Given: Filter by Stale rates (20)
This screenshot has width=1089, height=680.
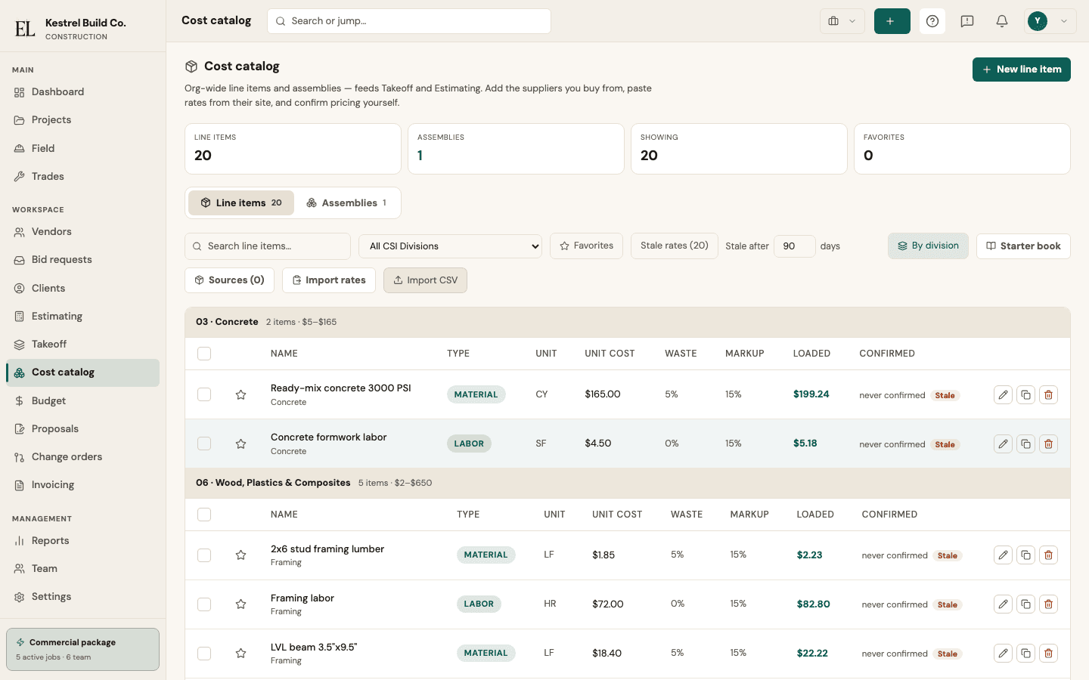Looking at the screenshot, I should click(x=675, y=246).
